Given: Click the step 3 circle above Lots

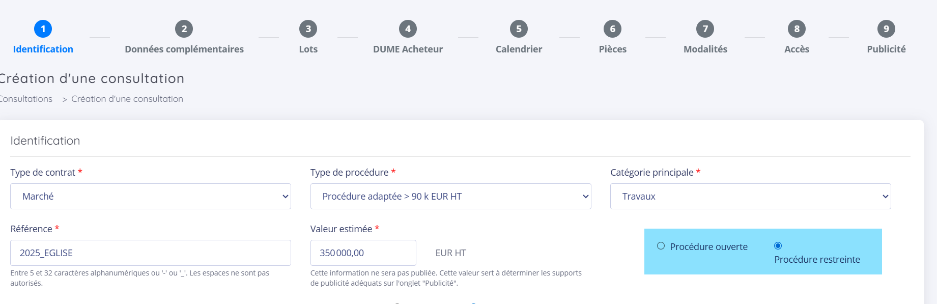Looking at the screenshot, I should point(308,29).
